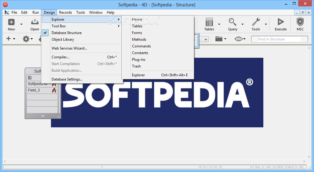This screenshot has width=314, height=172.
Task: Select Explorer in the Design menu
Action: pos(82,19)
